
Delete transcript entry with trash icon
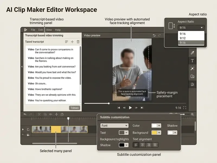click(78, 42)
